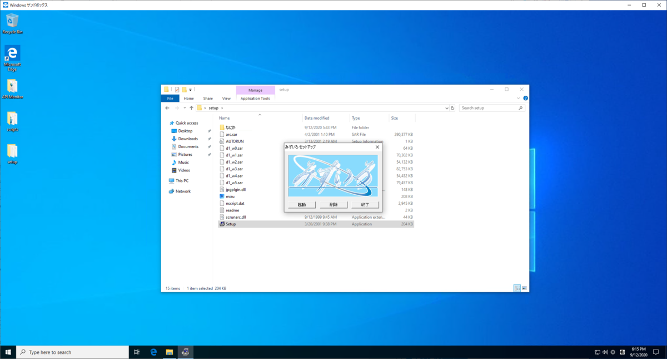667x359 pixels.
Task: Click the みずいろ logo image in dialog
Action: (x=333, y=175)
